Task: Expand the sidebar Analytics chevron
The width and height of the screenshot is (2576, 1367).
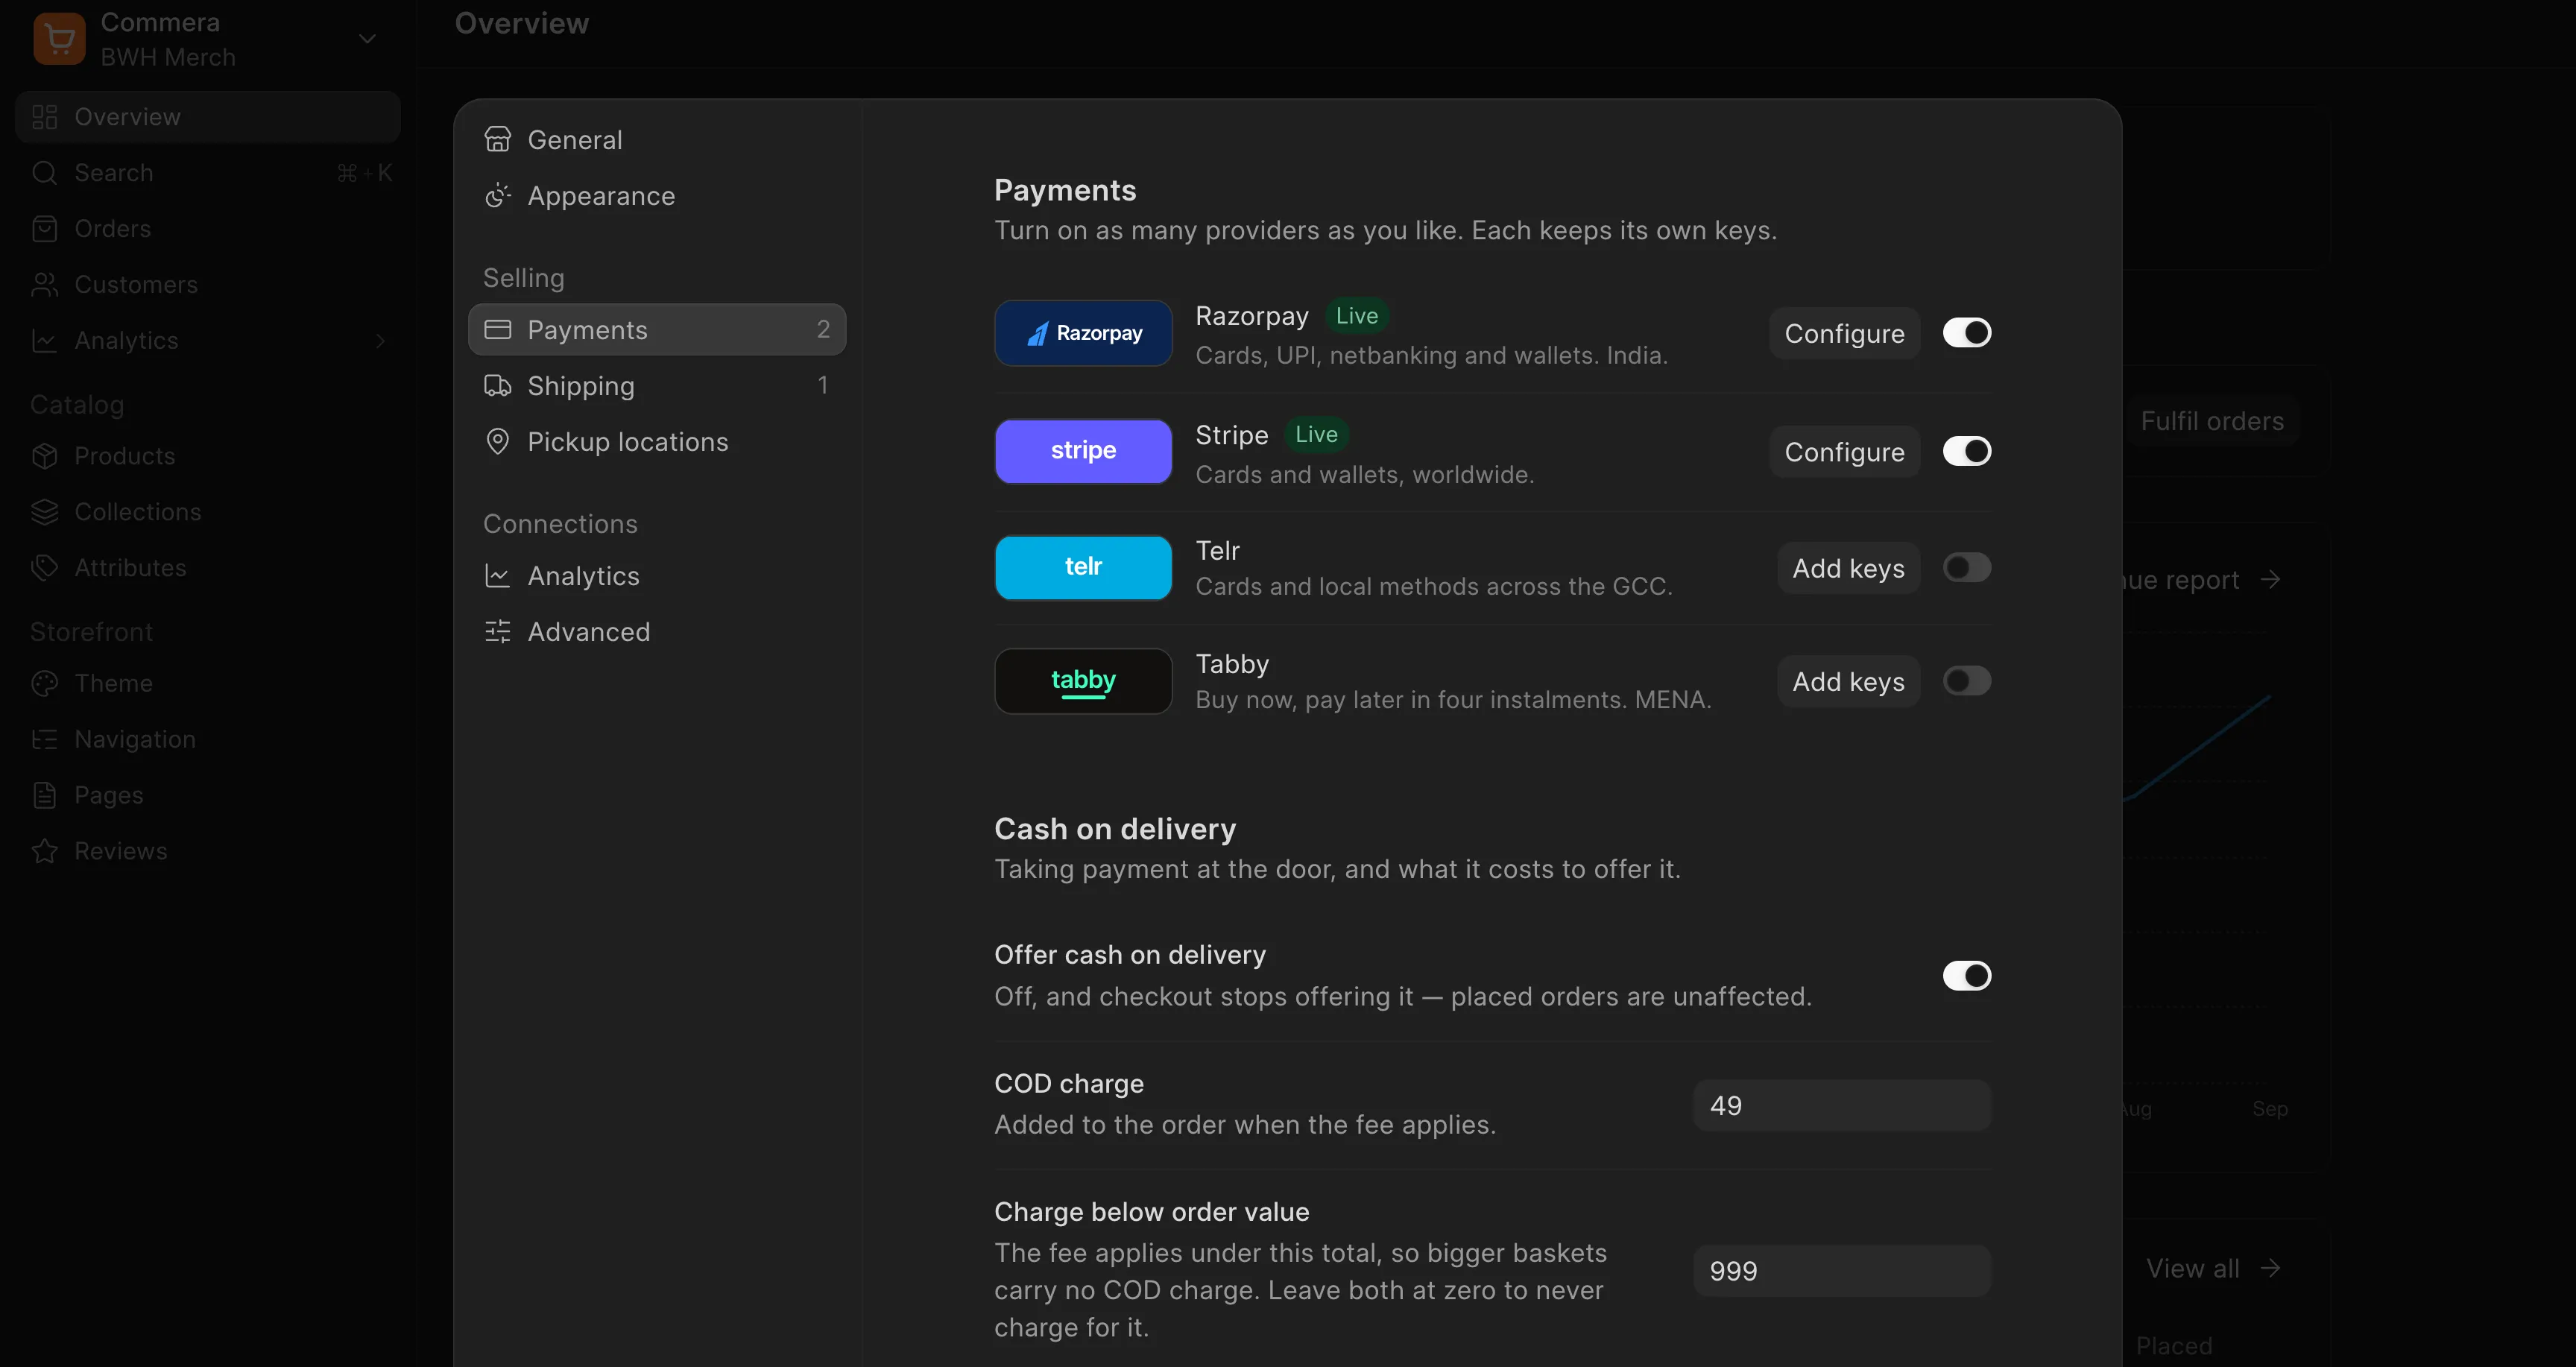Action: click(x=380, y=340)
